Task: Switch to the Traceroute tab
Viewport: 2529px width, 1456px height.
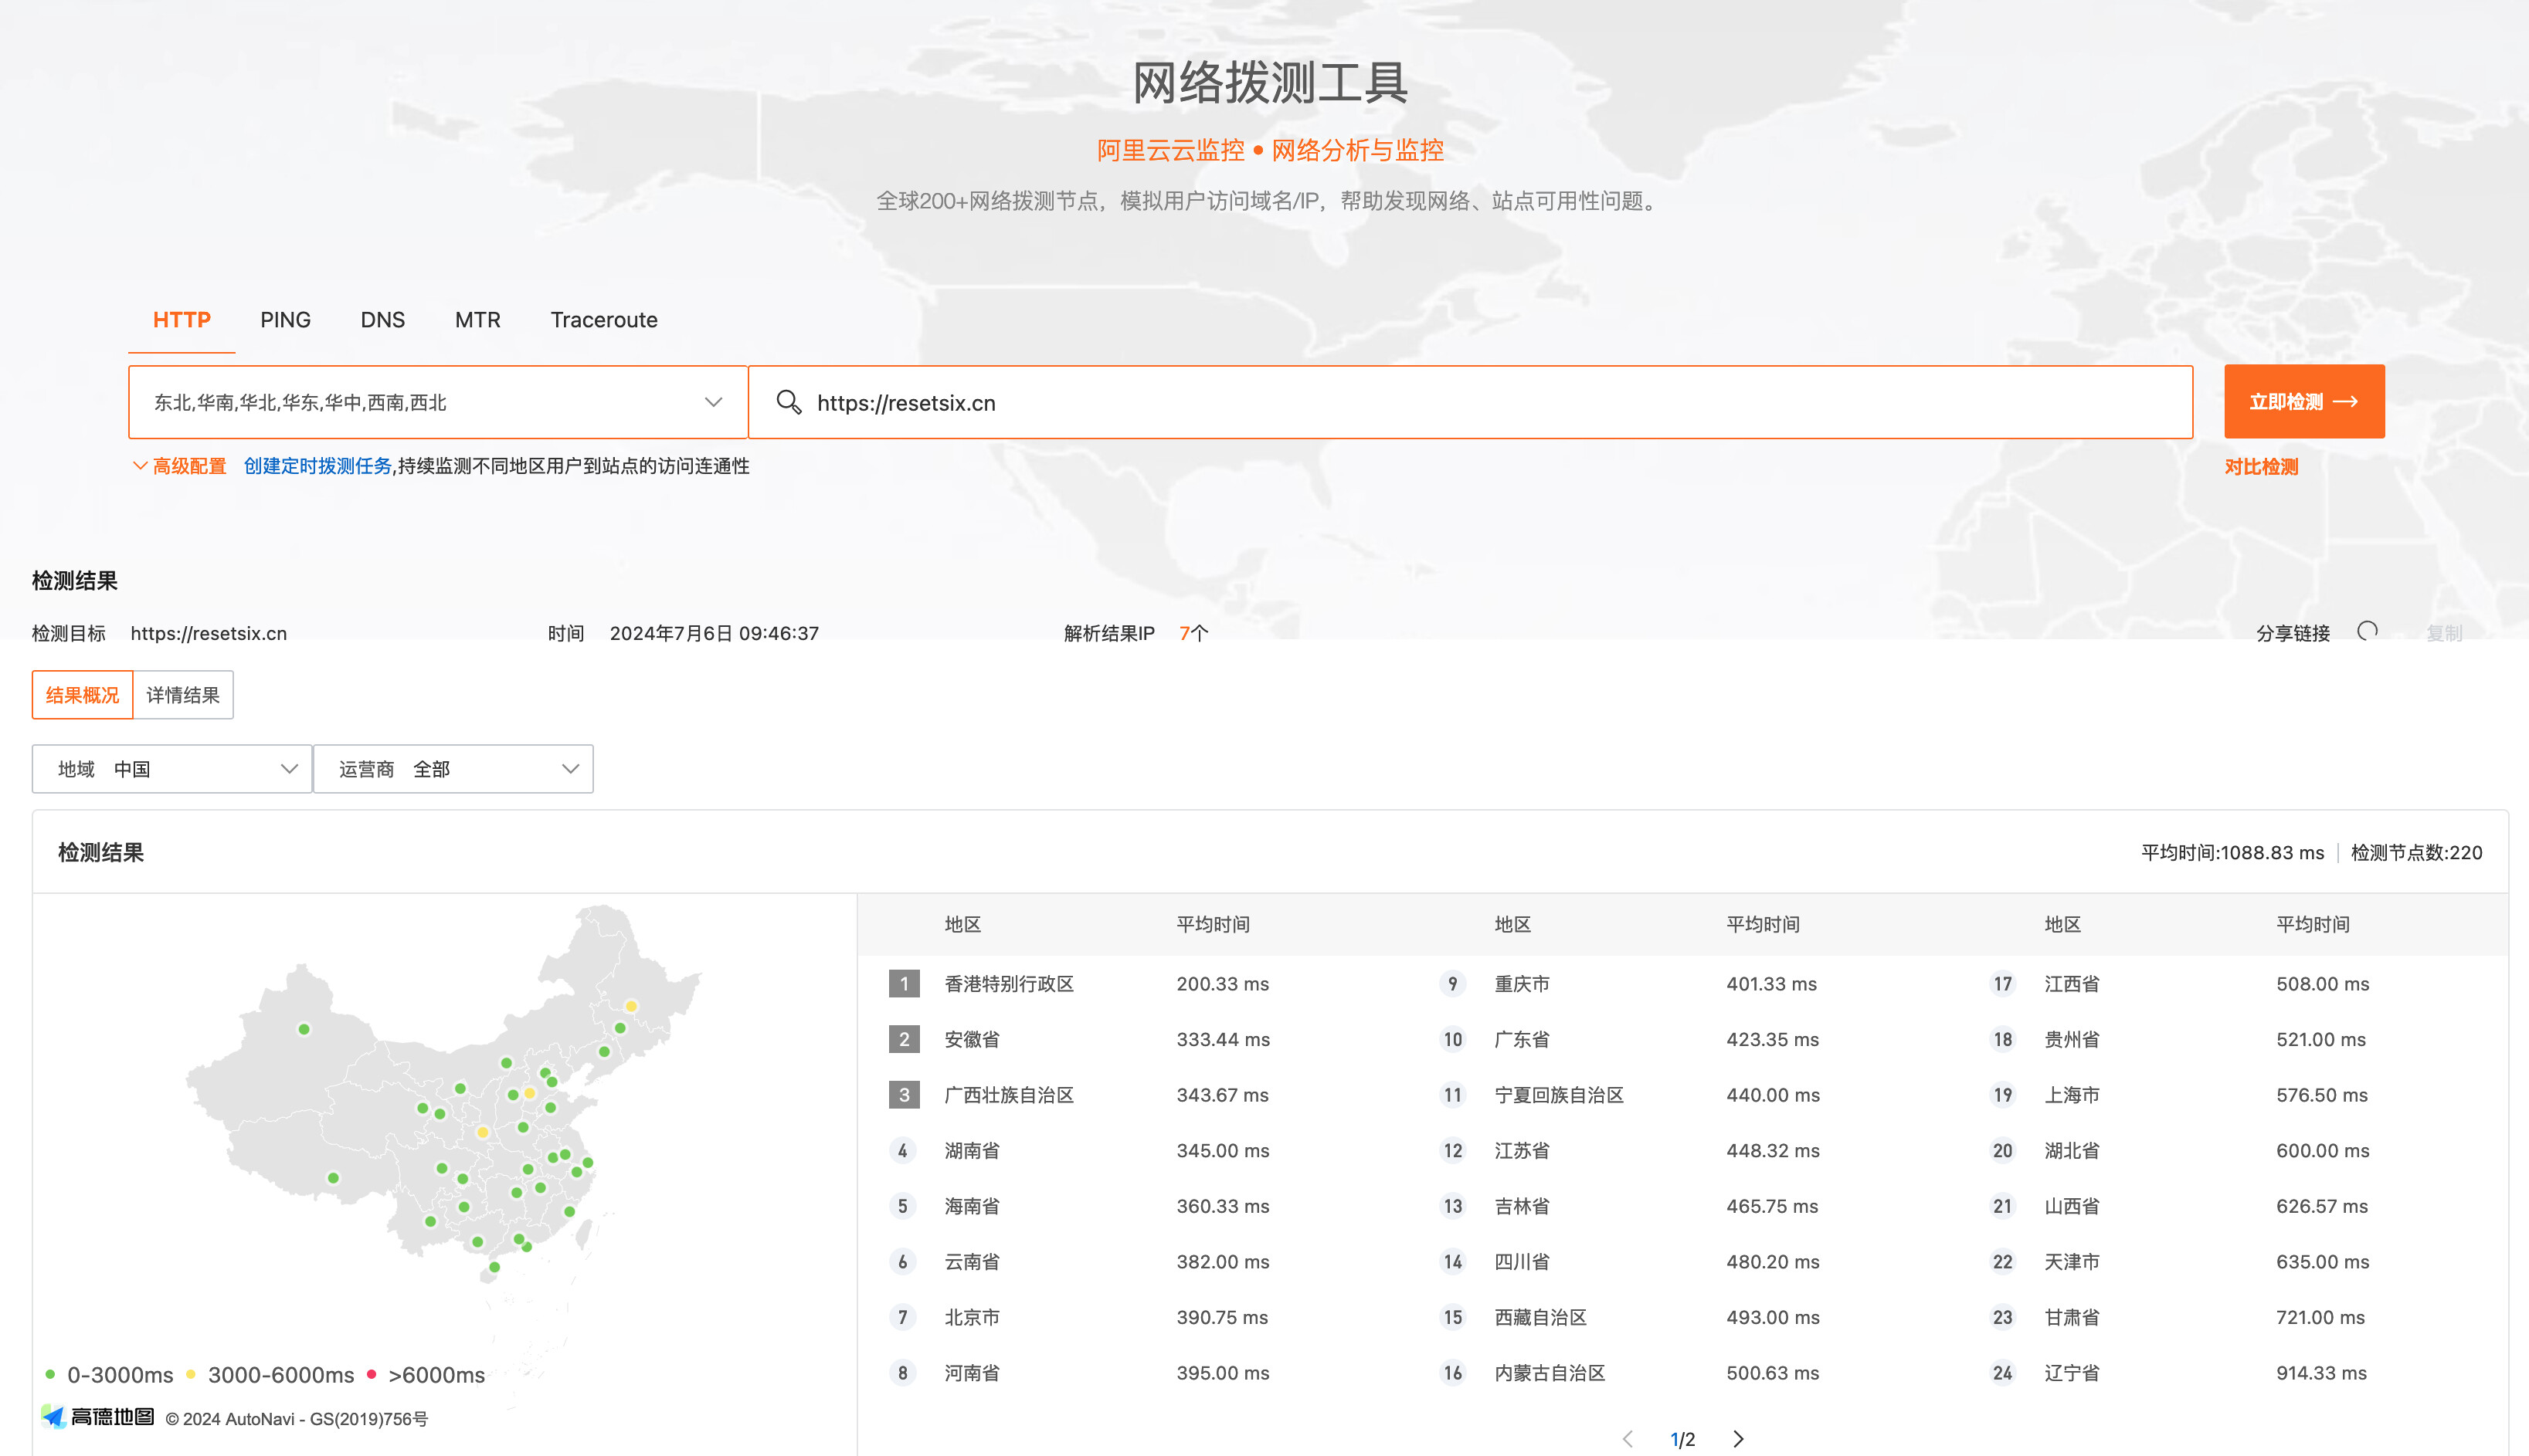Action: [x=603, y=320]
